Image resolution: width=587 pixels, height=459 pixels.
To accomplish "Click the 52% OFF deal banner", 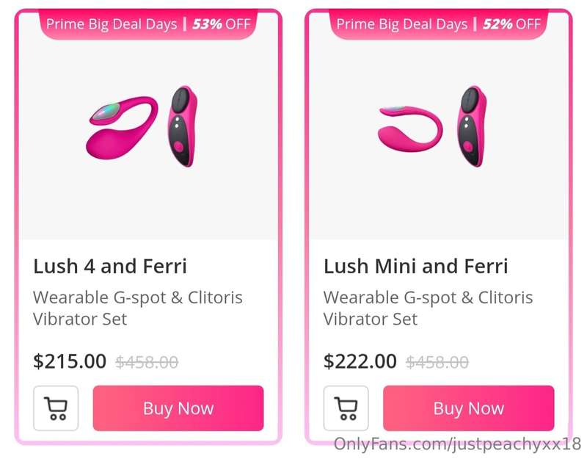I will point(439,24).
